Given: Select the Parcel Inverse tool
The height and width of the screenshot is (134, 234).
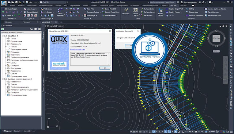Looking at the screenshot, I should point(212,12).
